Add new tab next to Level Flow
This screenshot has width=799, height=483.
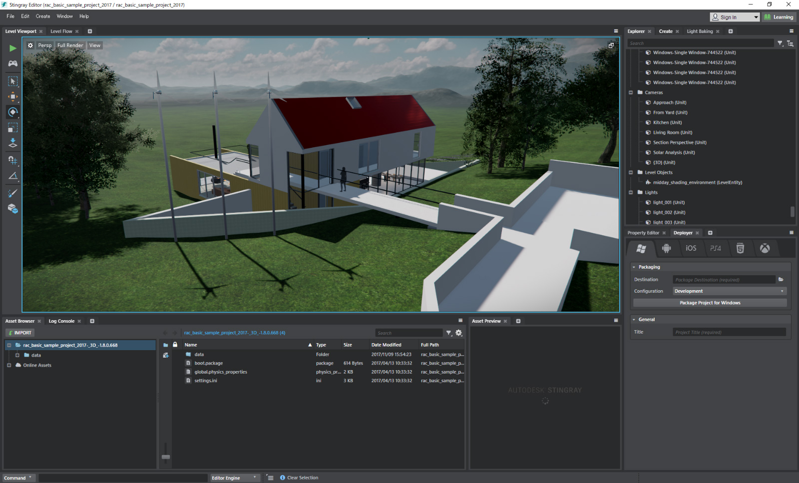[90, 31]
